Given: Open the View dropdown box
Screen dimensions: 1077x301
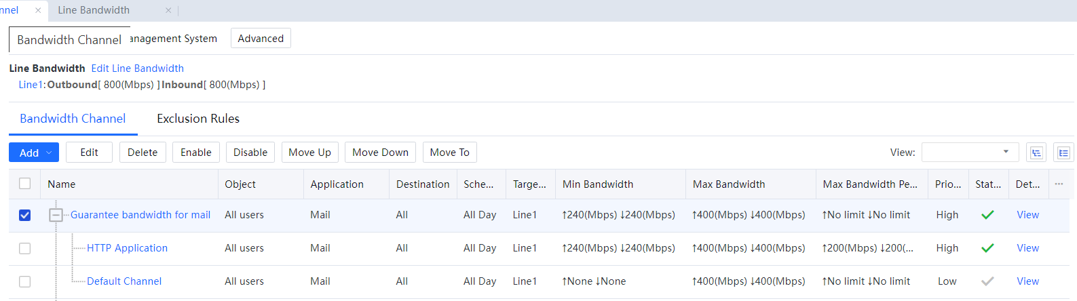Looking at the screenshot, I should click(970, 153).
